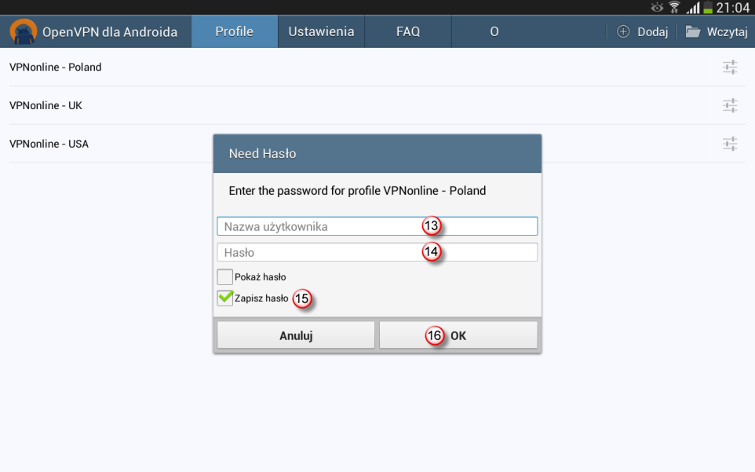Open the O (about) tab

pyautogui.click(x=494, y=31)
